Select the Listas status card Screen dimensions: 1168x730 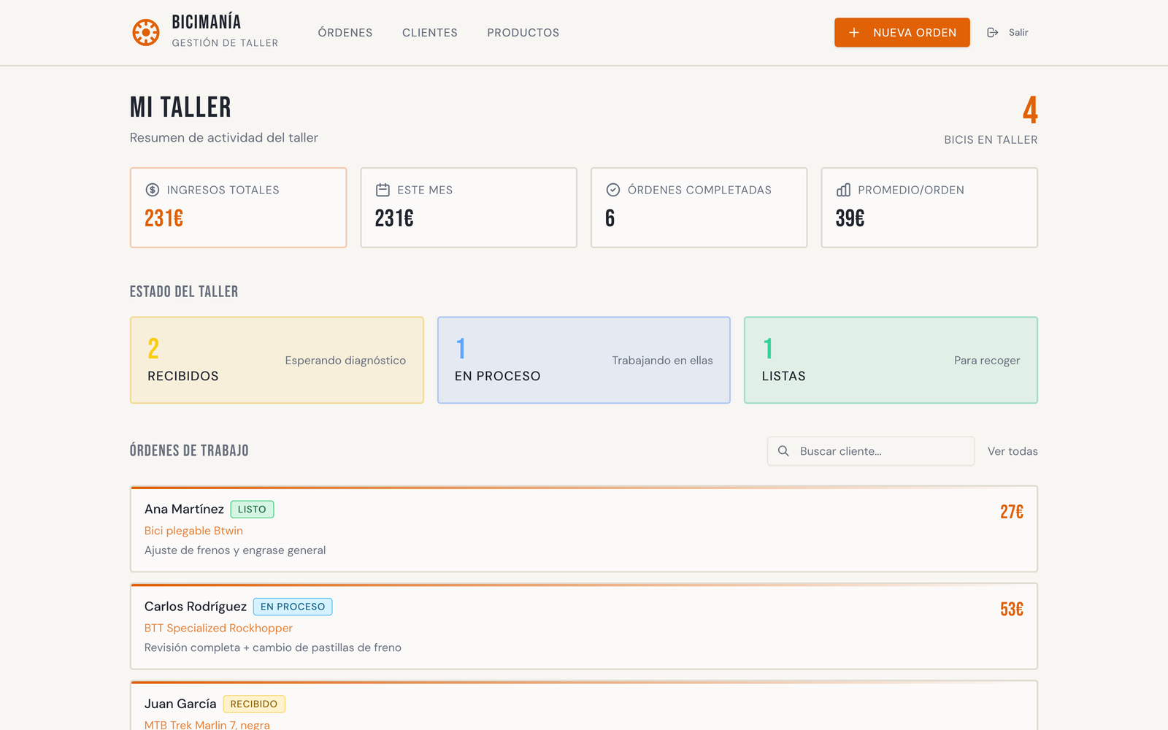point(891,360)
